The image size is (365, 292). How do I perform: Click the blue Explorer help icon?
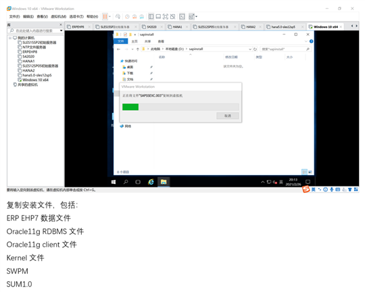pyautogui.click(x=311, y=41)
